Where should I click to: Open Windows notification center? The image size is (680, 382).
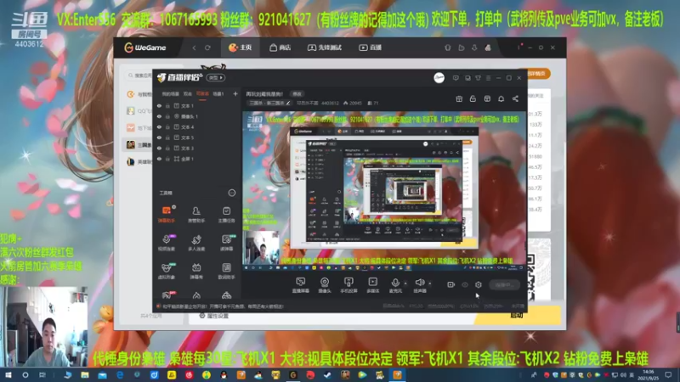coord(668,375)
